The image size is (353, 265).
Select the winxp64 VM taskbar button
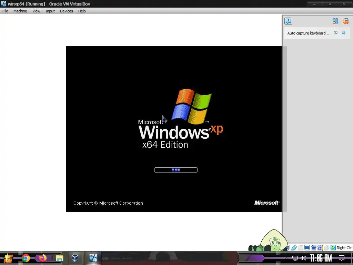coord(93,258)
